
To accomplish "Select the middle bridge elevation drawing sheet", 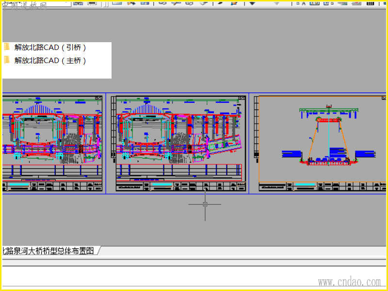I will [x=181, y=144].
